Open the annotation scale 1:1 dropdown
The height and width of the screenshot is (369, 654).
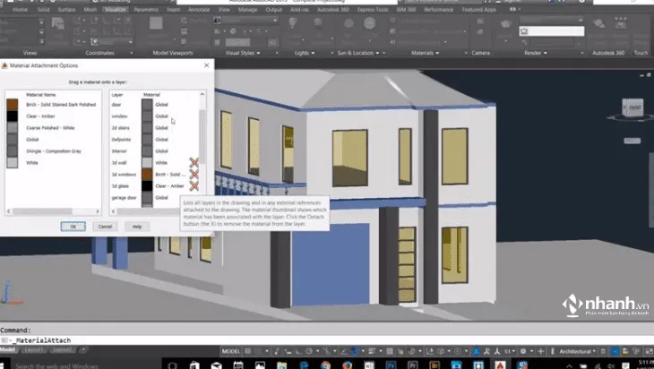(509, 351)
